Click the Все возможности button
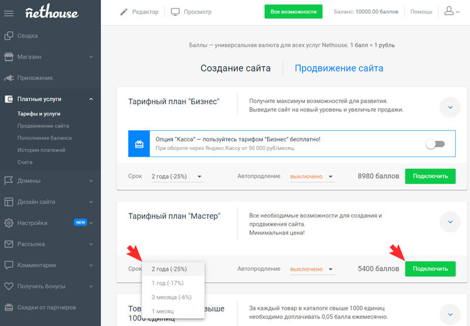The height and width of the screenshot is (326, 470). [293, 12]
